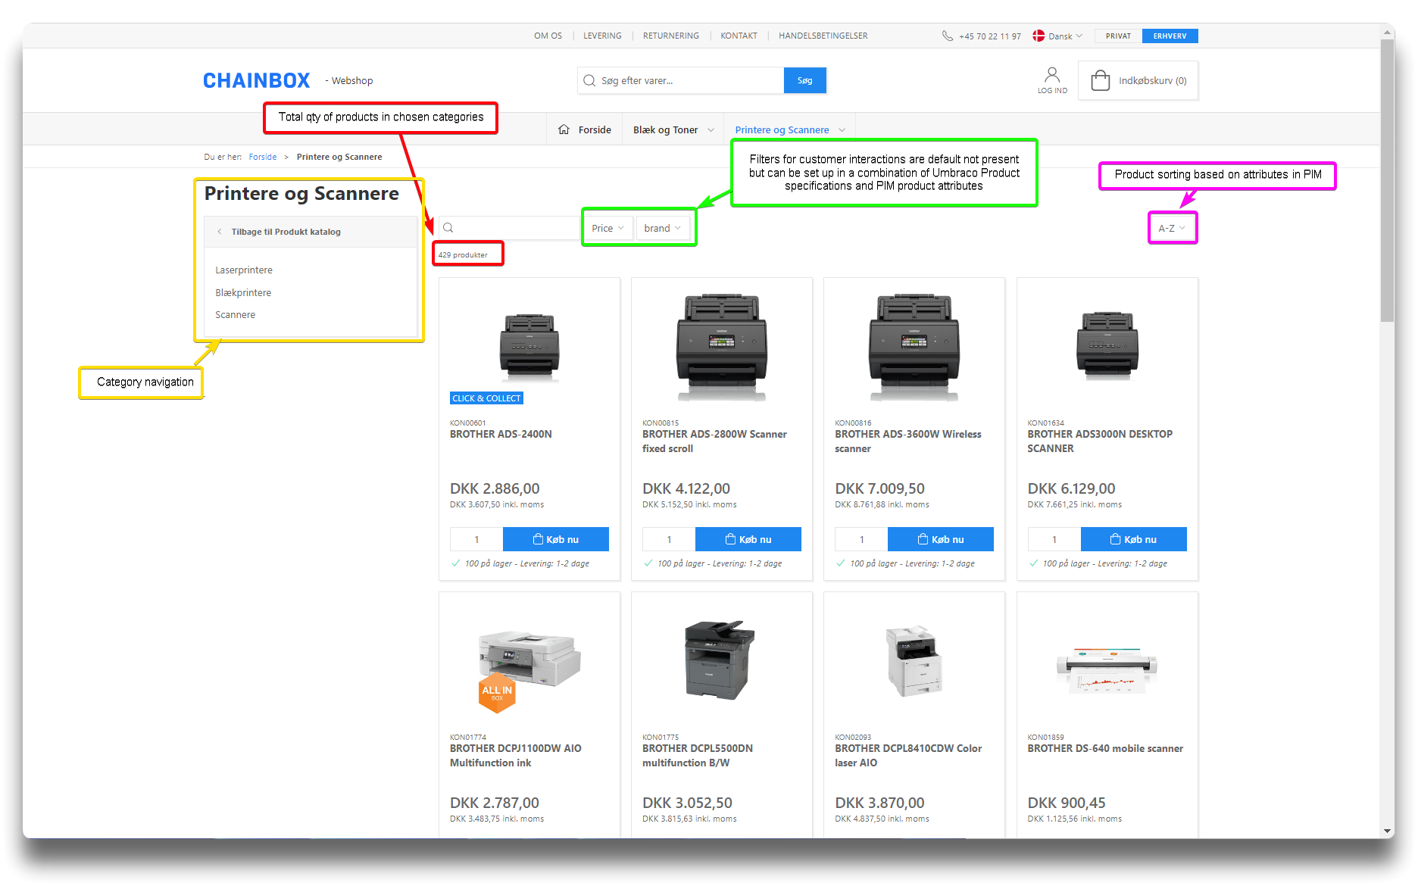
Task: Open the Price filter dropdown
Action: 607,228
